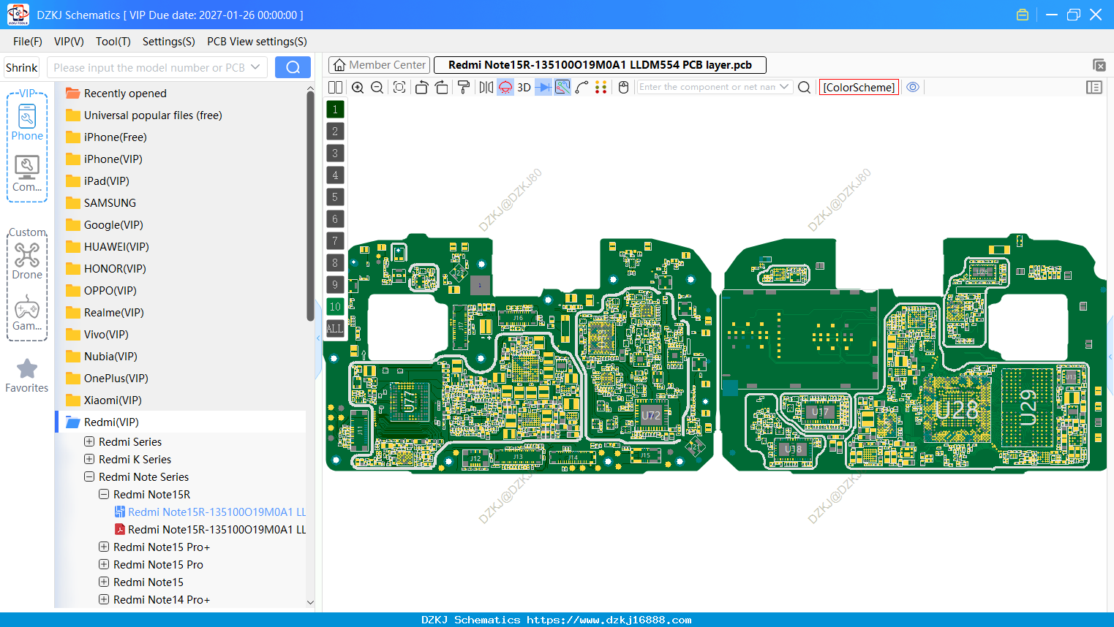The width and height of the screenshot is (1114, 627).
Task: Open the VIP(V) menu
Action: pyautogui.click(x=69, y=42)
